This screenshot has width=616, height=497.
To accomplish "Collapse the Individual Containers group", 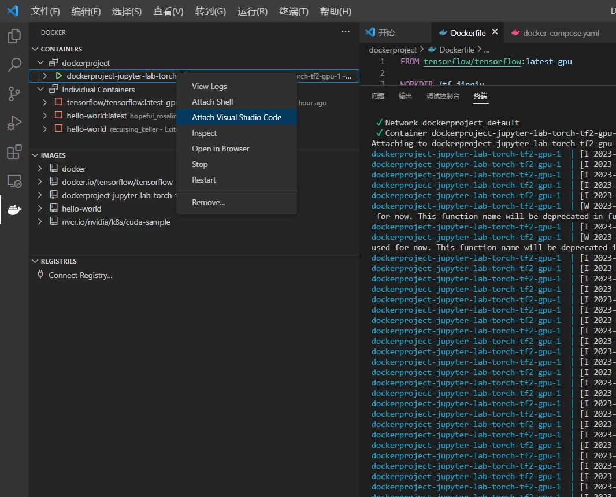I will (x=40, y=89).
